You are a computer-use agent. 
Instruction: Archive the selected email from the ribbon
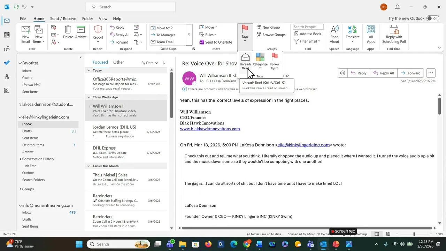point(81,32)
